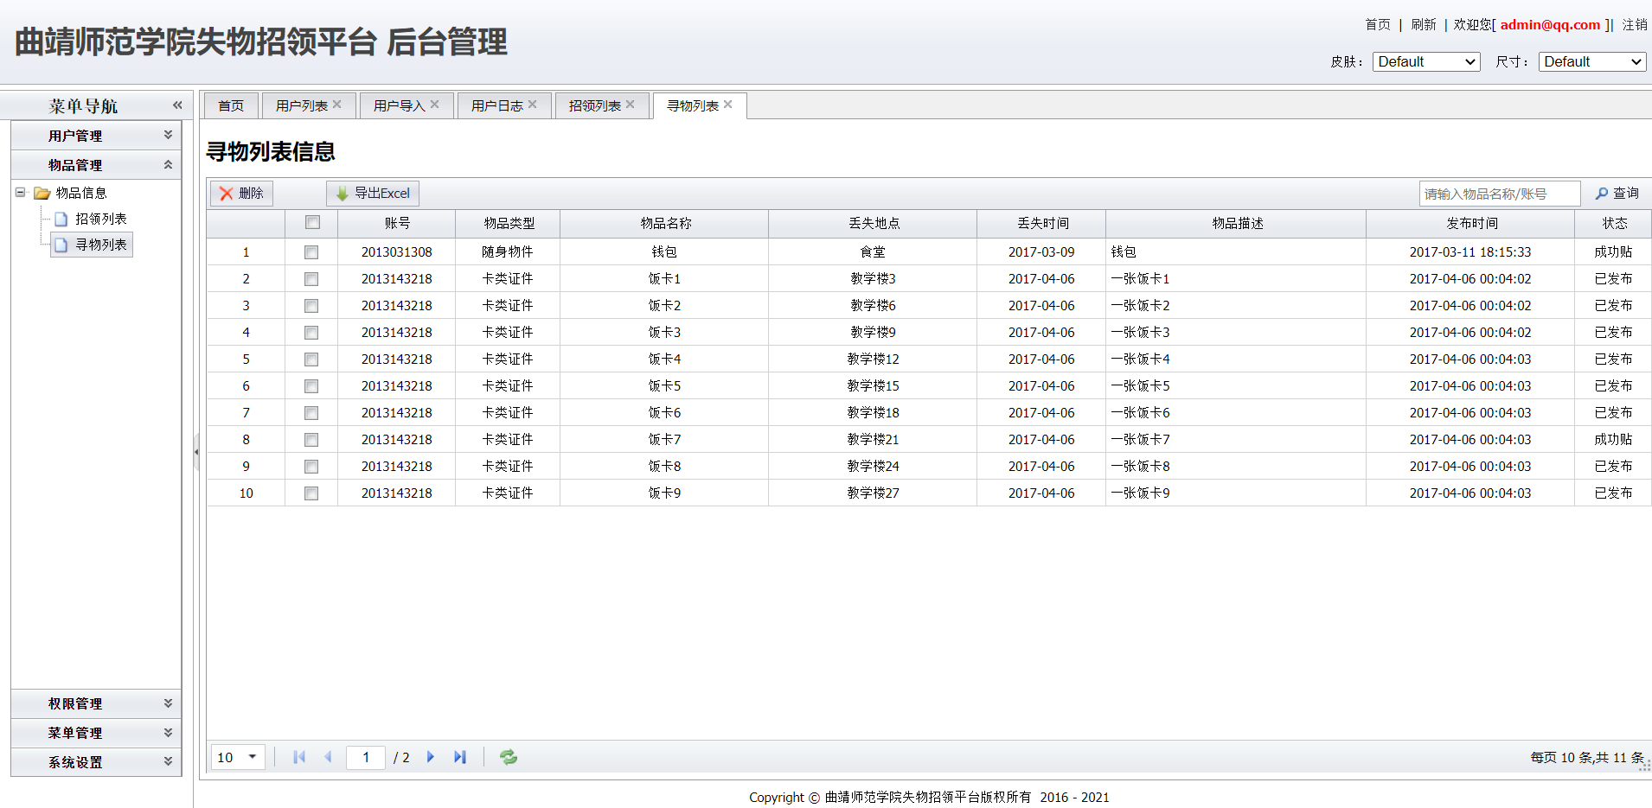The image size is (1652, 808).
Task: Go to previous page of results
Action: [328, 757]
